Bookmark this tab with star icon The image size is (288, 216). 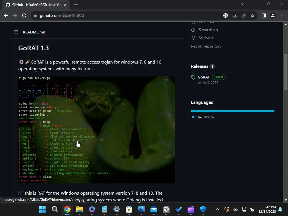coord(253,16)
